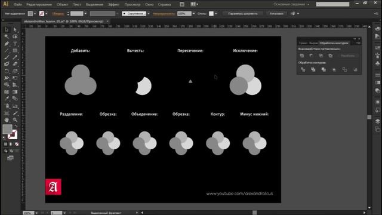382x215 pixels.
Task: Select the Rectangle tool
Action: (15, 50)
